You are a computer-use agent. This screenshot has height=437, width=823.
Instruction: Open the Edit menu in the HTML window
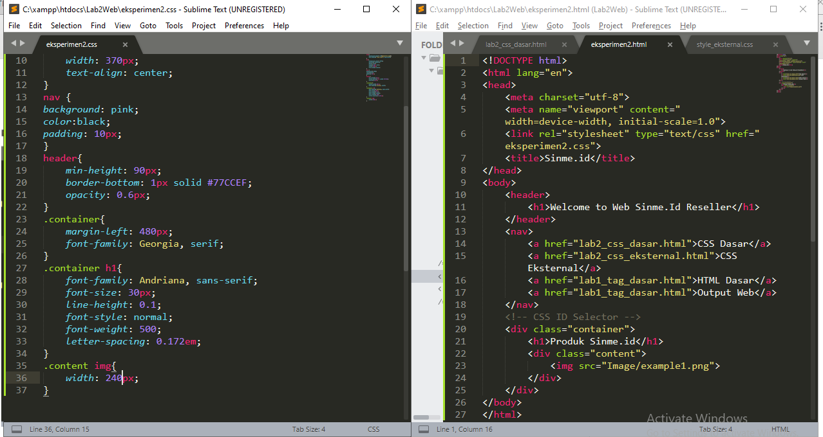442,26
